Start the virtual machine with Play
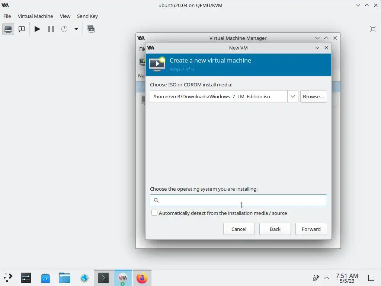This screenshot has width=381, height=286. point(37,29)
